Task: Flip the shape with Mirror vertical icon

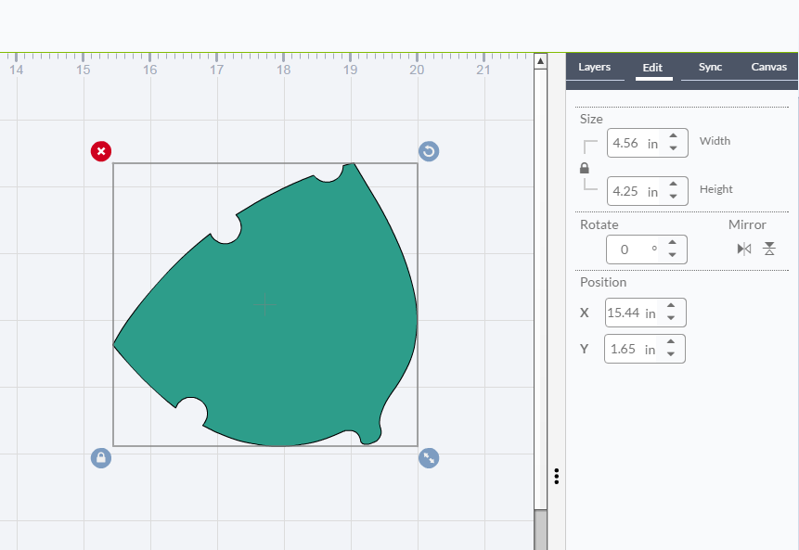Action: (768, 249)
